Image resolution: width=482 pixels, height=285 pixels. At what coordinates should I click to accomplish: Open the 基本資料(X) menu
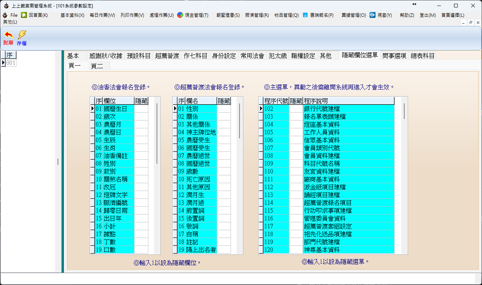72,15
